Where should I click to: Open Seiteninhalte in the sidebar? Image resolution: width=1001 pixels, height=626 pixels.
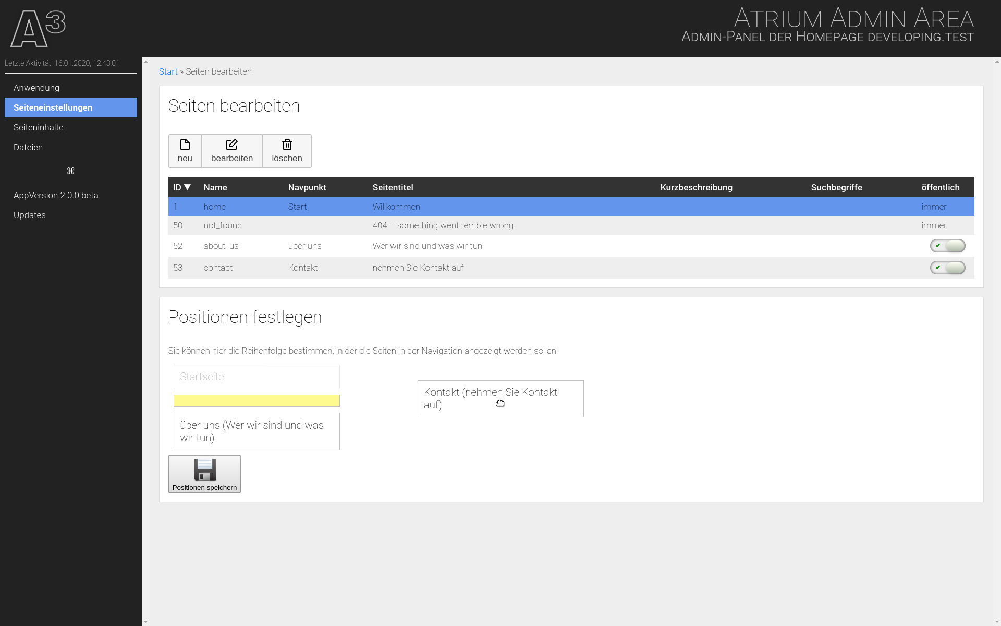coord(39,127)
